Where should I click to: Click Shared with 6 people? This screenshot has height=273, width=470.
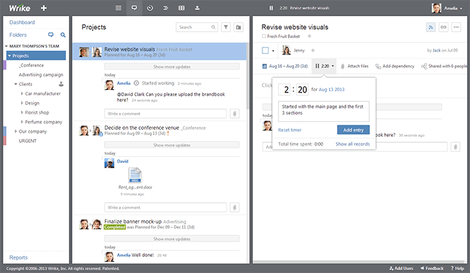(x=444, y=66)
